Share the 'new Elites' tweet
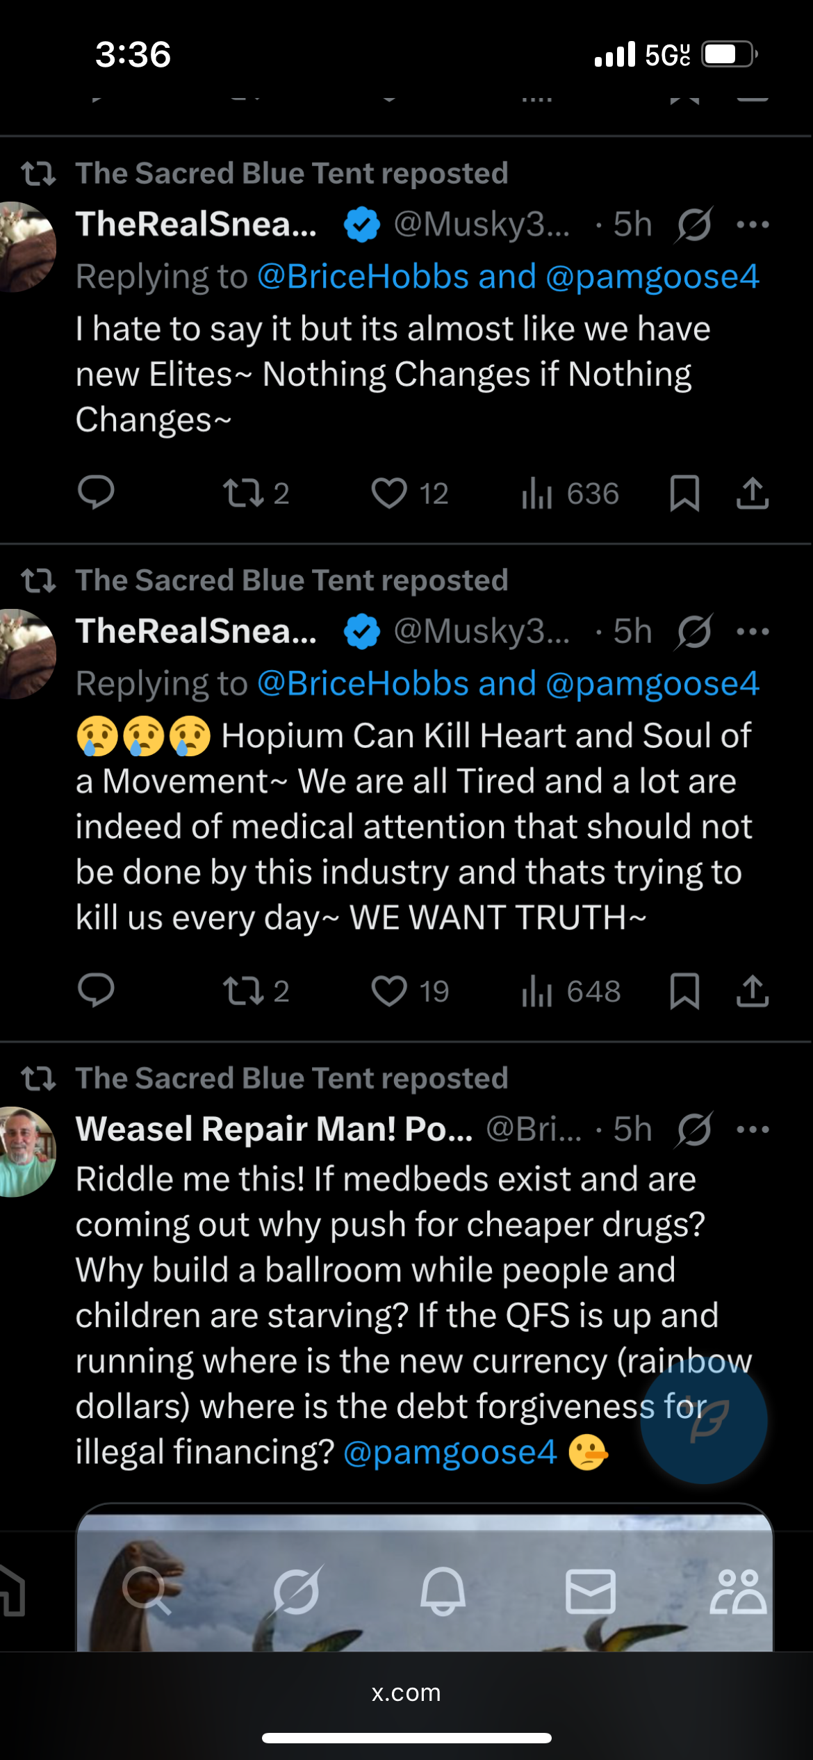813x1760 pixels. pos(753,494)
